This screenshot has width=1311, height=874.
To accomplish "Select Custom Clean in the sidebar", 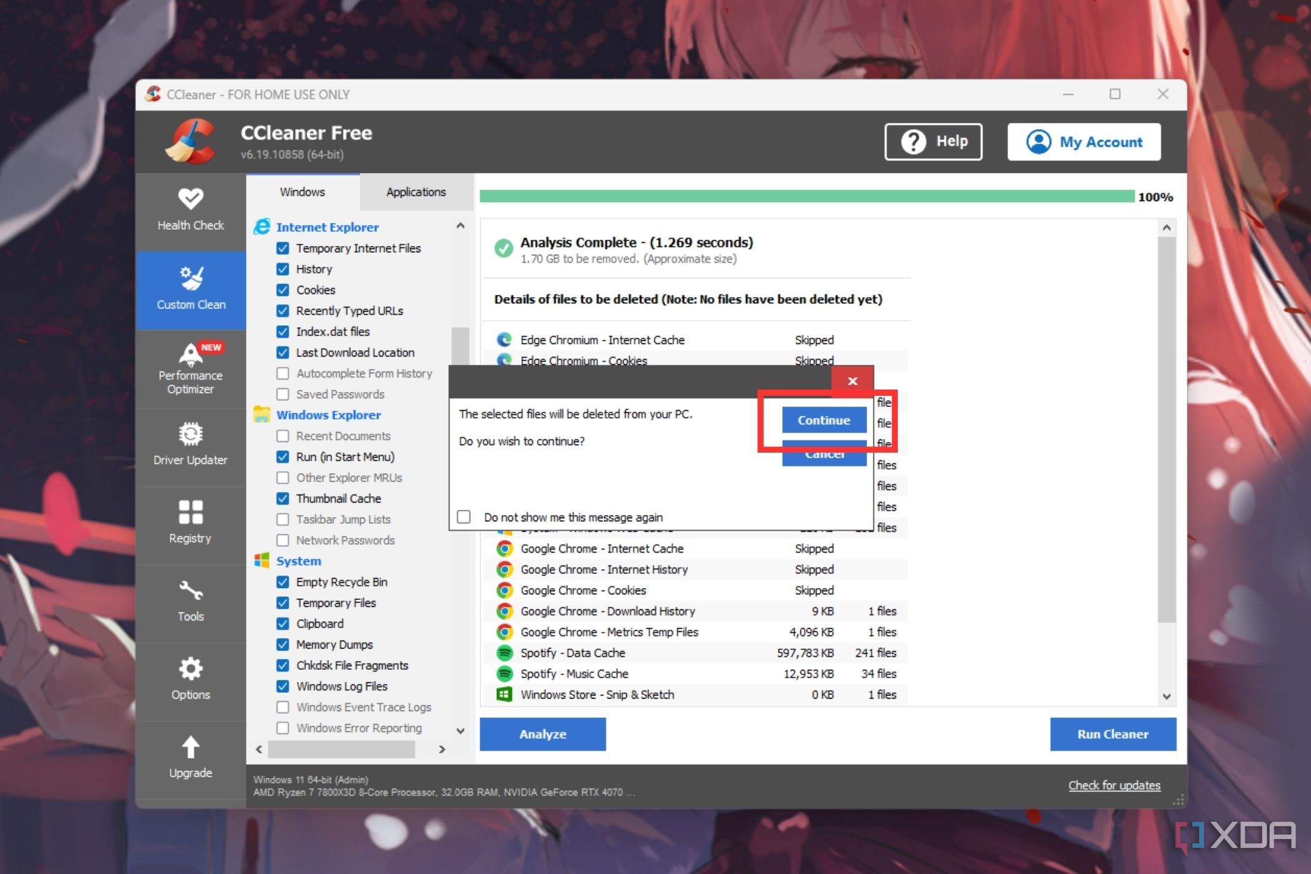I will point(190,290).
